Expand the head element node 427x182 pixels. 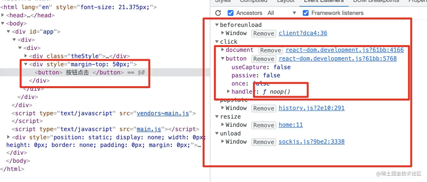coord(3,15)
